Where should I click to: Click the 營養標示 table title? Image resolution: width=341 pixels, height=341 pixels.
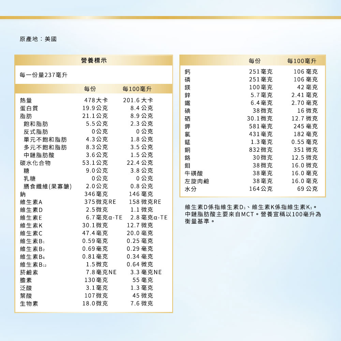tap(94, 60)
